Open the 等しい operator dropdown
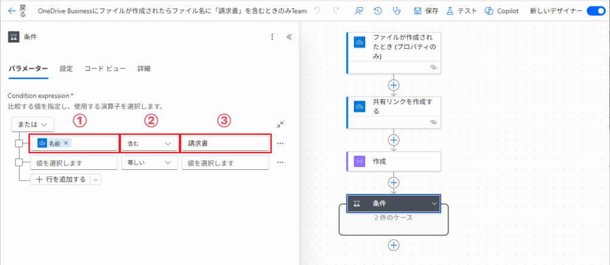 [x=150, y=163]
